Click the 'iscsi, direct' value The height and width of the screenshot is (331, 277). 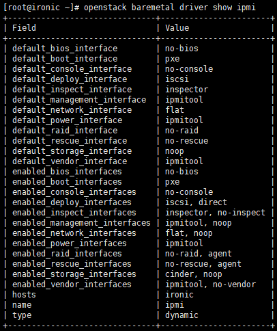(x=196, y=202)
